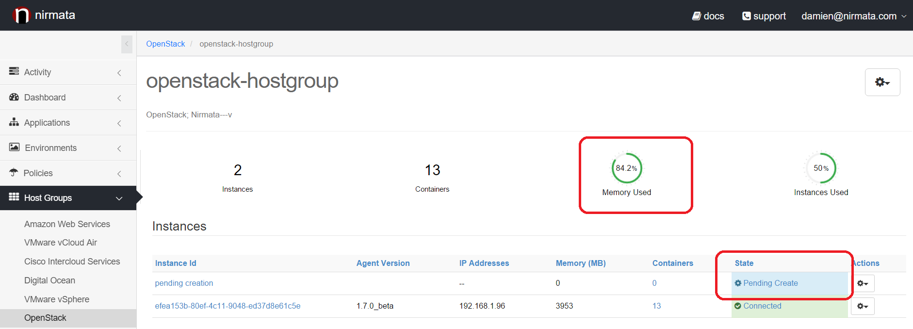Viewport: 913px width, 329px height.
Task: Expand the Activity menu chevron
Action: tap(119, 73)
